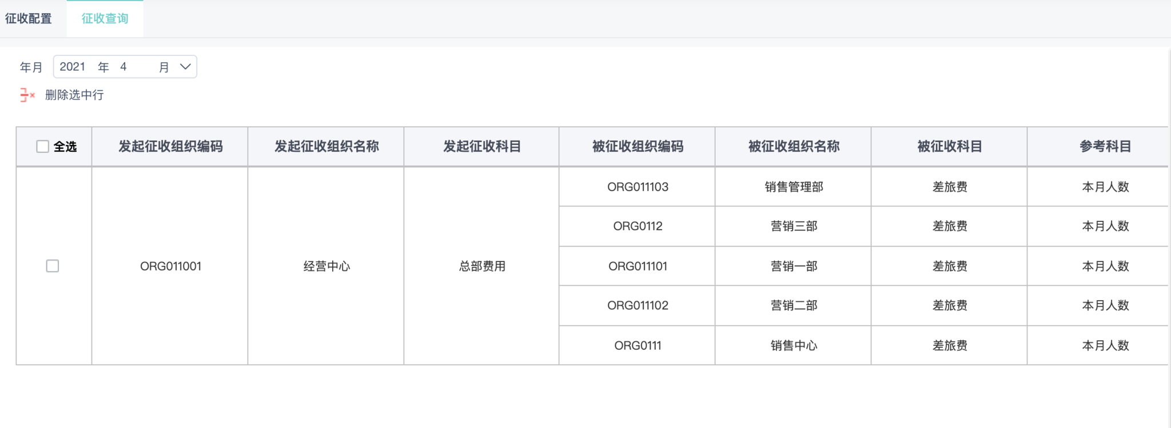
Task: Select the 销售管理部 cell
Action: (x=794, y=187)
